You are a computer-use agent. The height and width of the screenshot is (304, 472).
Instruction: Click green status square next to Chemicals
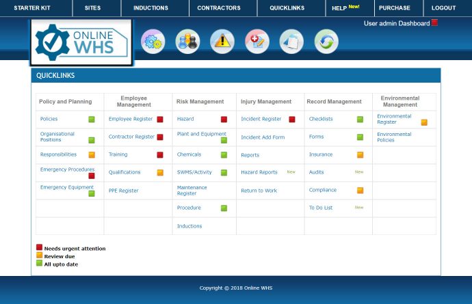[224, 155]
